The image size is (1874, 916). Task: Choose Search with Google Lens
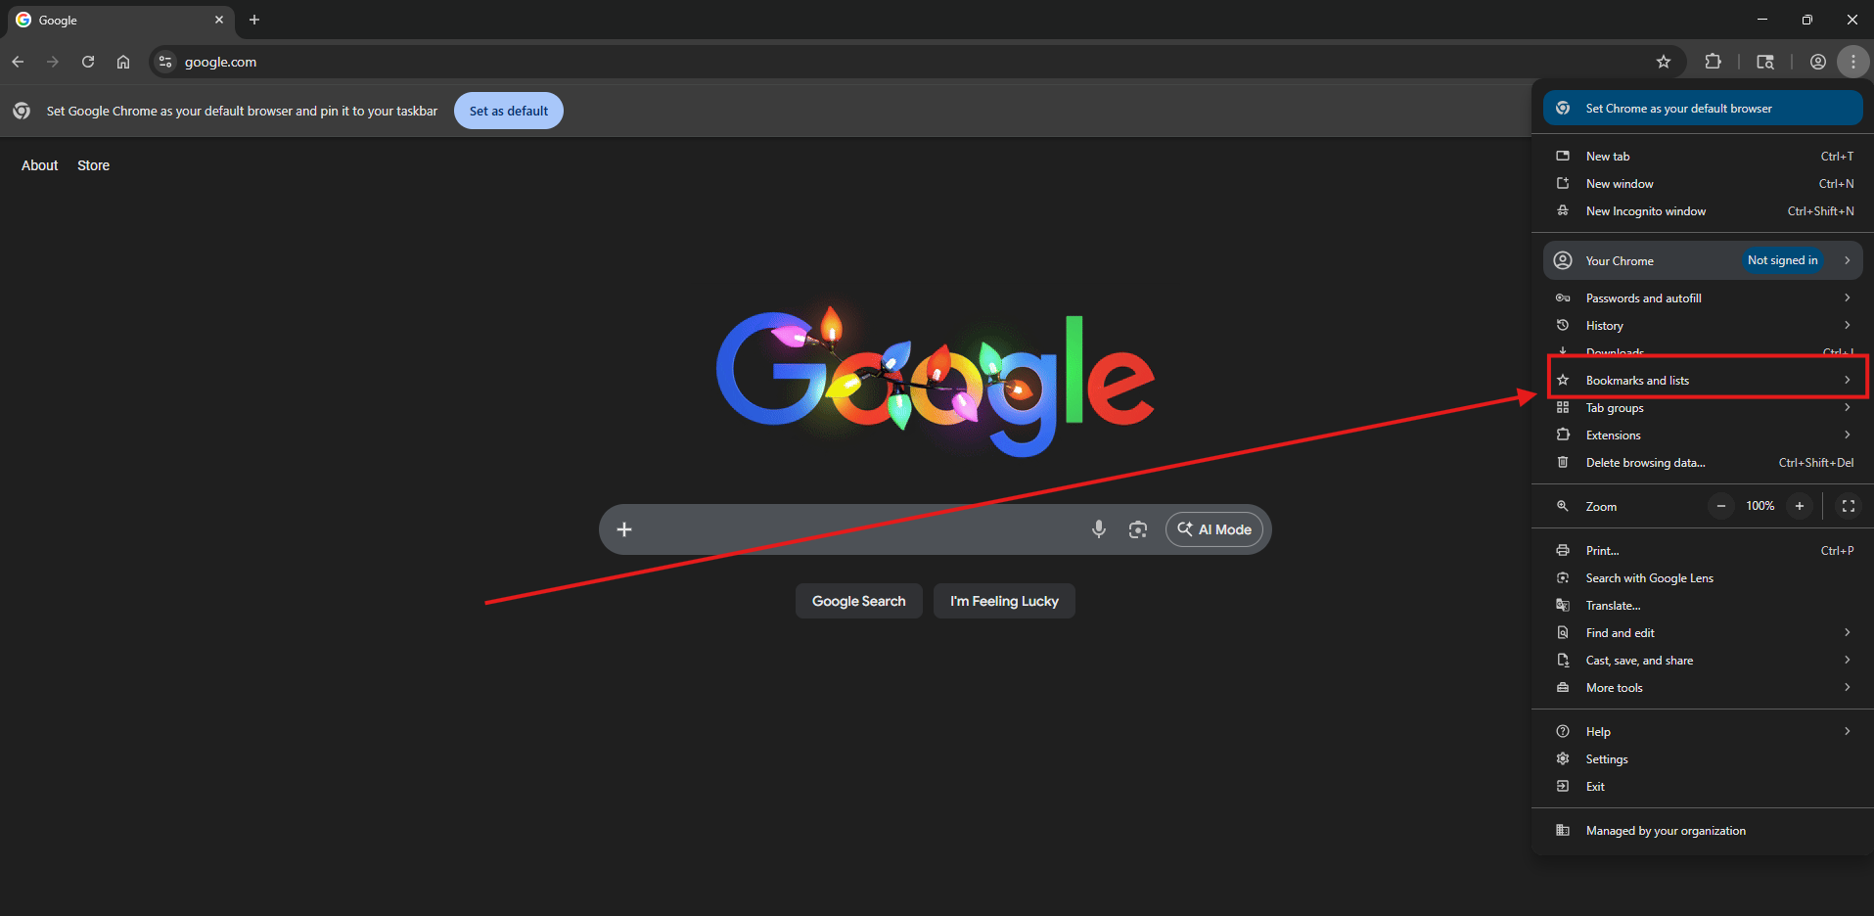1703,578
